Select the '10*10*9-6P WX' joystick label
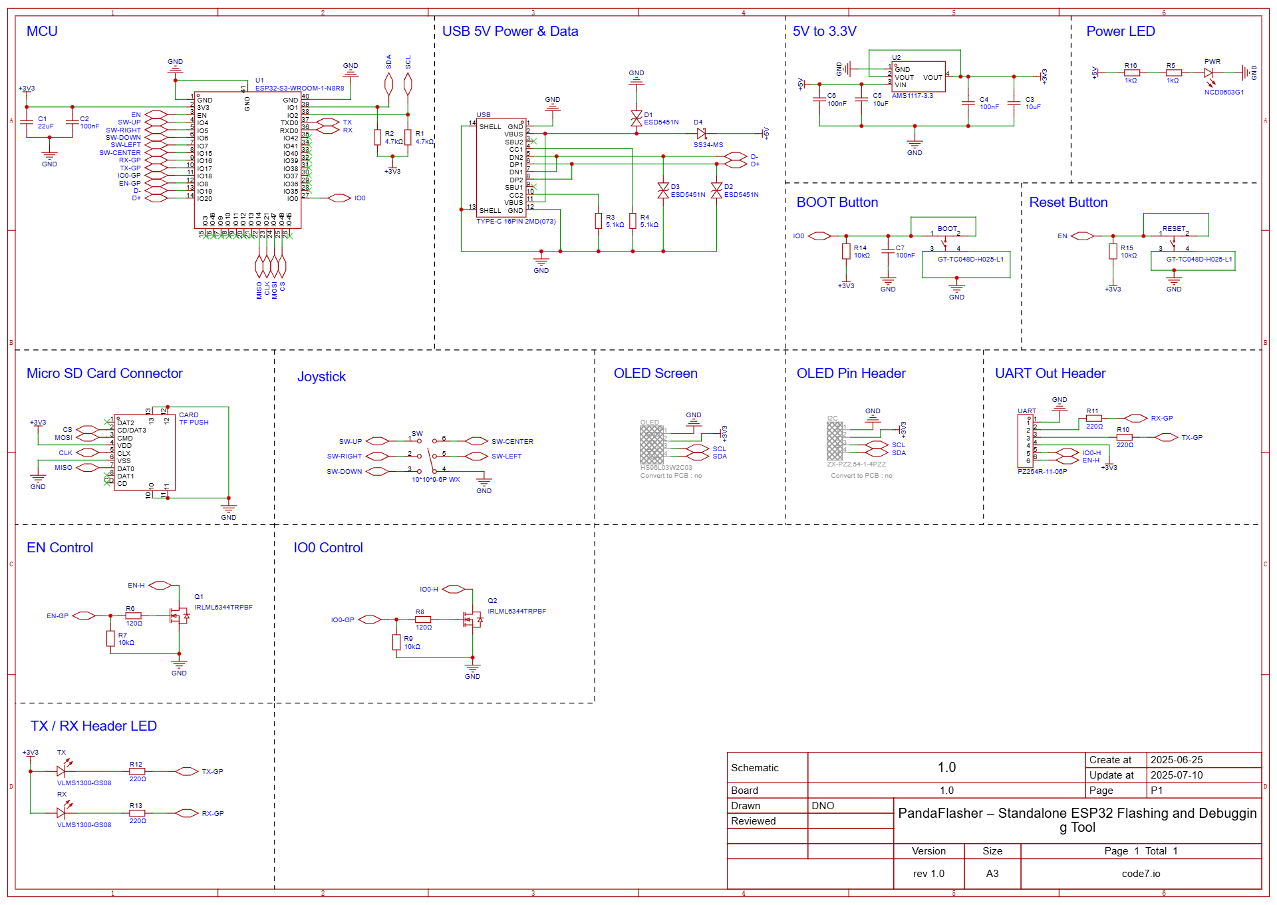 click(436, 480)
